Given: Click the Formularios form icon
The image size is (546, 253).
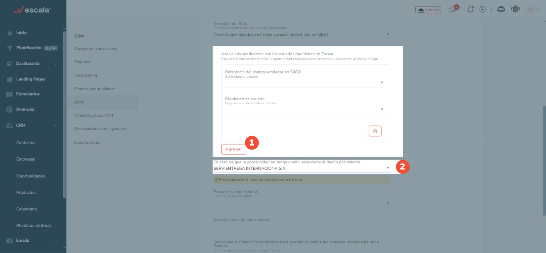Looking at the screenshot, I should (9, 94).
